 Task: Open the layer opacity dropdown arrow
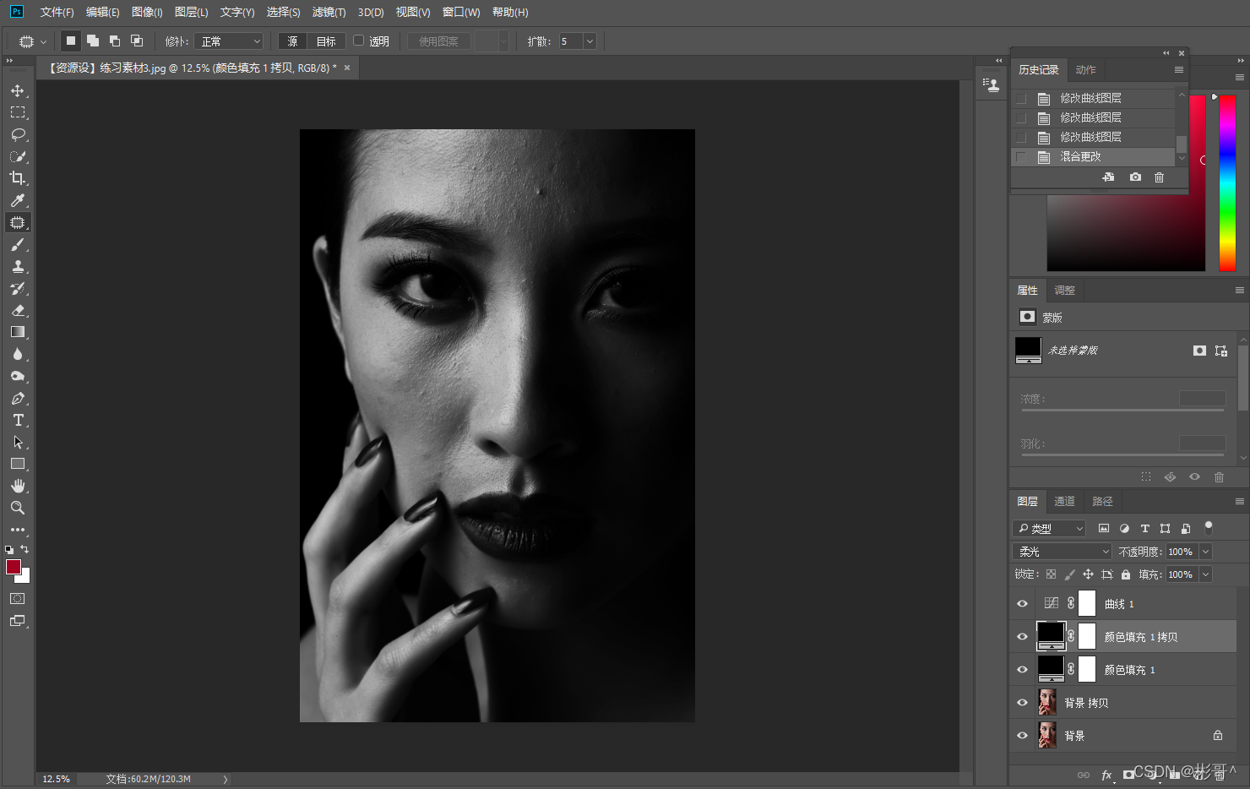click(x=1205, y=552)
